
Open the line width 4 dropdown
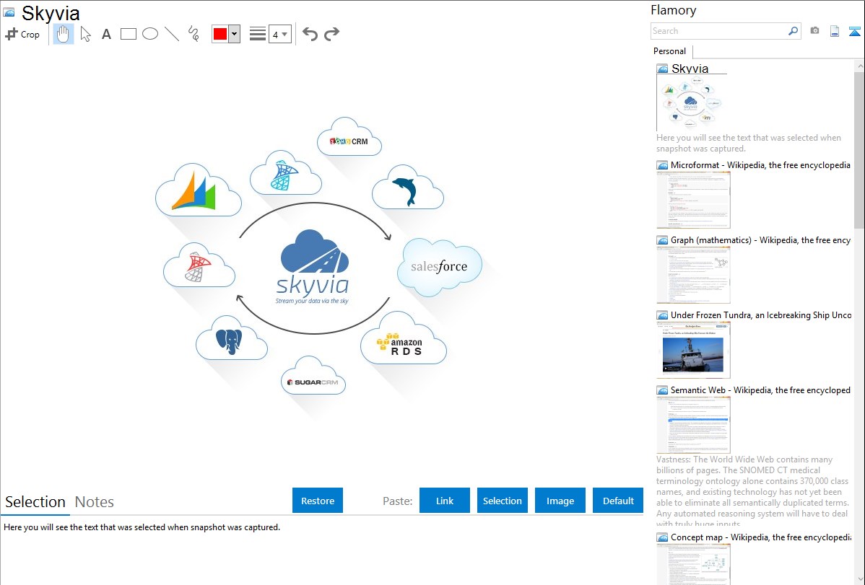[280, 34]
